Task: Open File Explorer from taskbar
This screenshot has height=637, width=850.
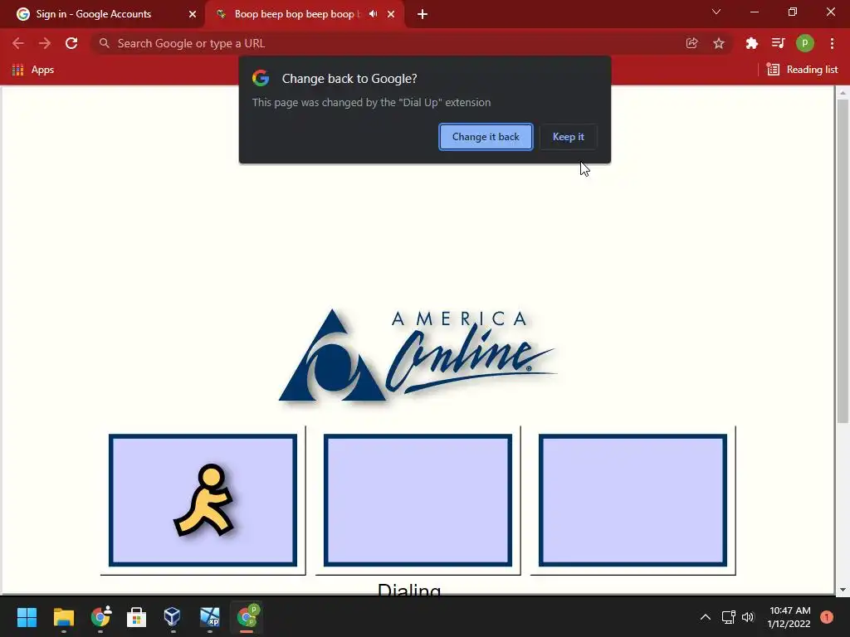Action: pyautogui.click(x=63, y=617)
